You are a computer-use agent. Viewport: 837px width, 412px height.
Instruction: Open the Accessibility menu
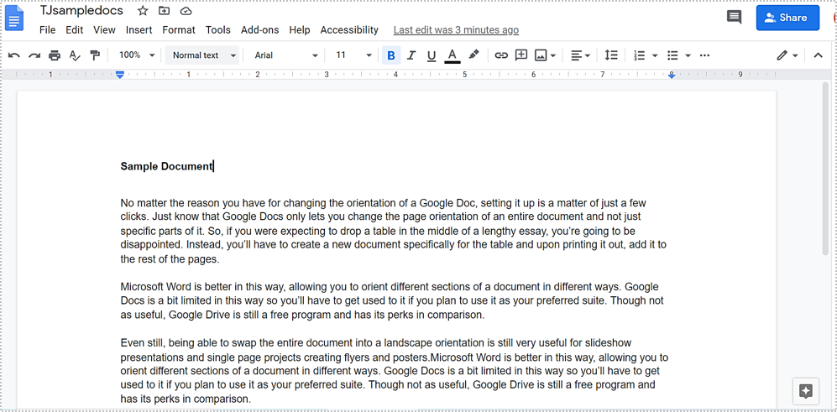[x=349, y=30]
